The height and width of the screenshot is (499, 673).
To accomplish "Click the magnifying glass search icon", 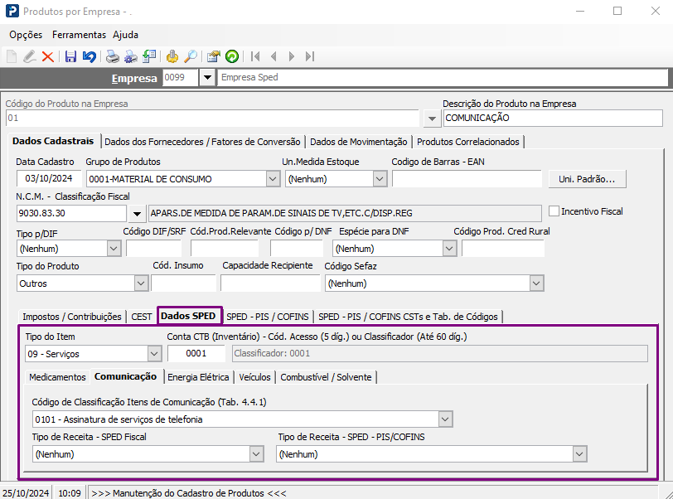I will [x=191, y=56].
